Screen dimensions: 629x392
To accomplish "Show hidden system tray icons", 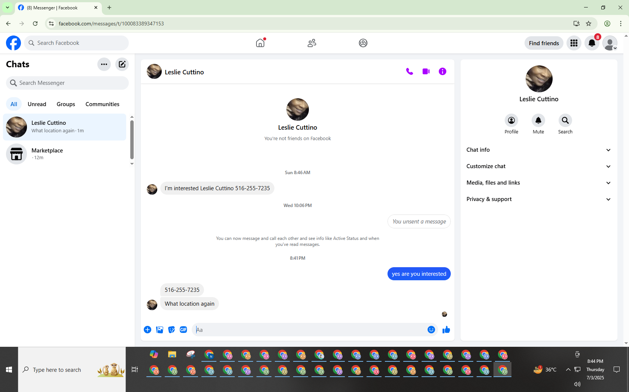I will point(568,370).
